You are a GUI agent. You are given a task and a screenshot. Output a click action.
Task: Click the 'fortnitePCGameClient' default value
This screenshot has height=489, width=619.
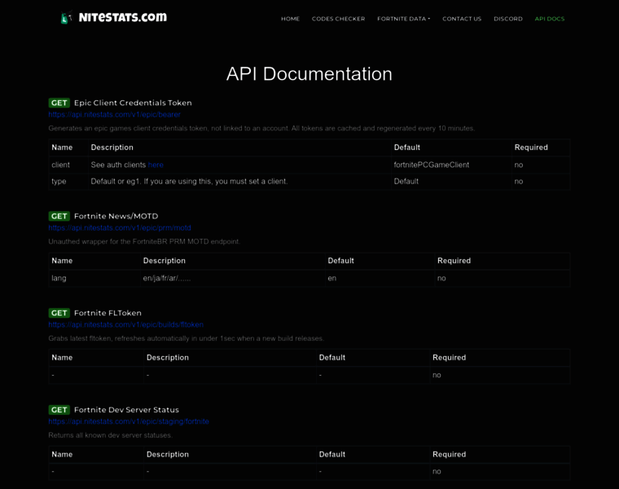tap(432, 165)
